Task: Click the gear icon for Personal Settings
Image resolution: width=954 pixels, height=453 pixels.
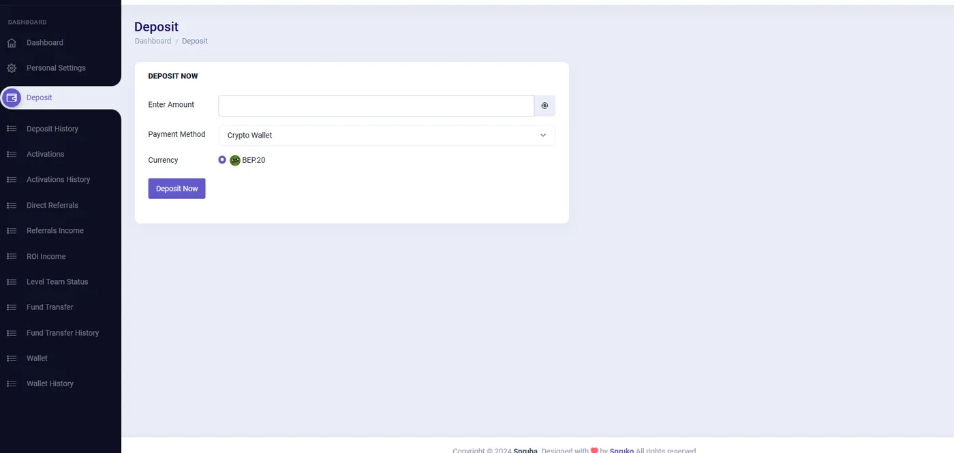Action: coord(11,68)
